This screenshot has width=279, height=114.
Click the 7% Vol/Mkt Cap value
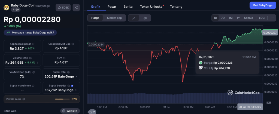pyautogui.click(x=22, y=76)
